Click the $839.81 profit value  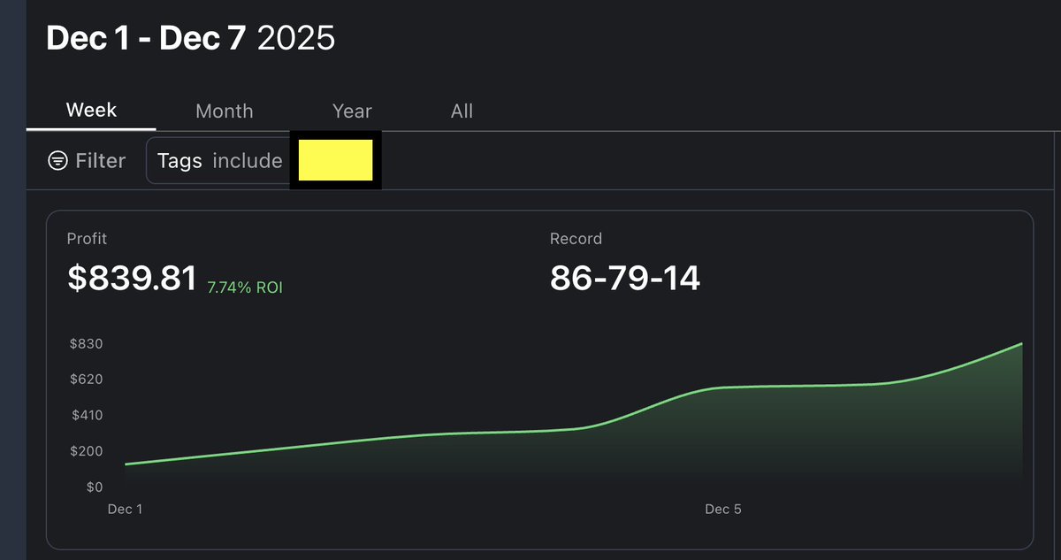(x=132, y=278)
